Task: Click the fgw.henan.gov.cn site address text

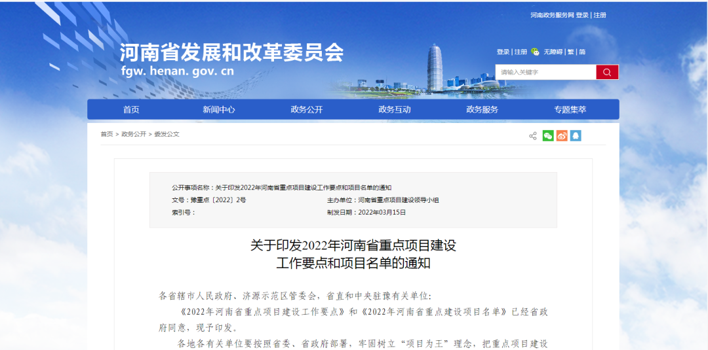Action: tap(178, 71)
